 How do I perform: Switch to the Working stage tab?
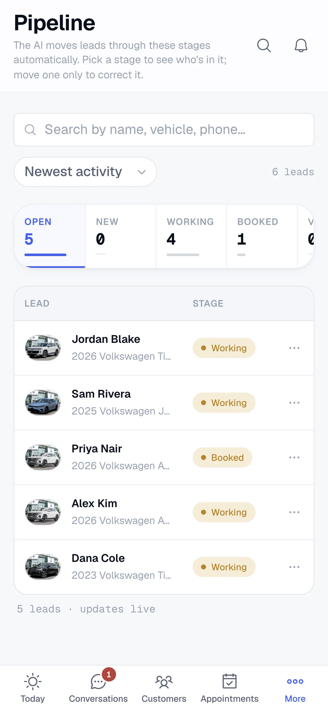(x=191, y=236)
